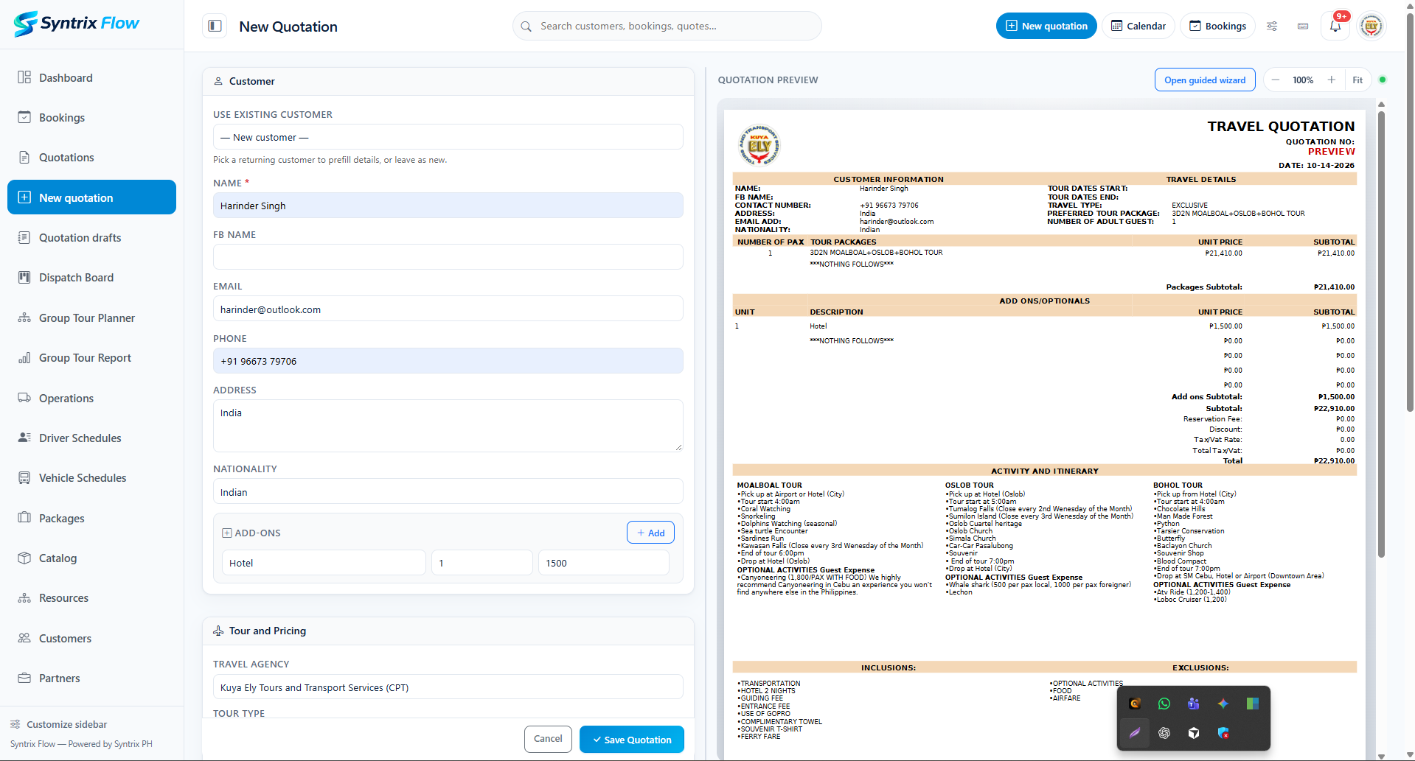Open the guided wizard

click(x=1204, y=80)
